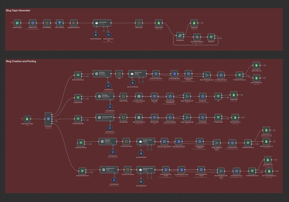Viewport: 289px width, 202px height.
Task: Select the Post Blog NVC Space node
Action: tap(221, 75)
